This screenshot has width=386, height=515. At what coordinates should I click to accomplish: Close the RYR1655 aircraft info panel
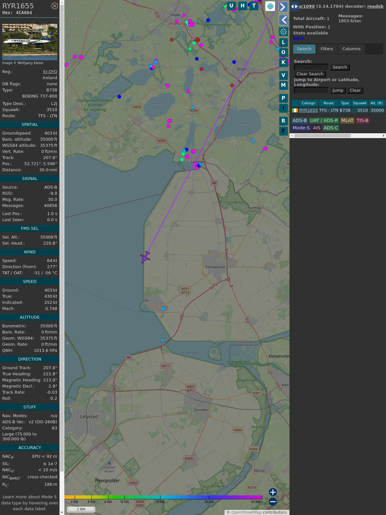55,6
